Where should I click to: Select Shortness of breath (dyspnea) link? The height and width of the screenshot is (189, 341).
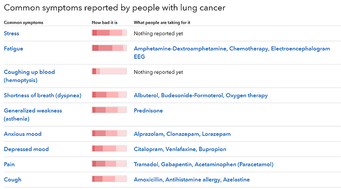pyautogui.click(x=43, y=95)
